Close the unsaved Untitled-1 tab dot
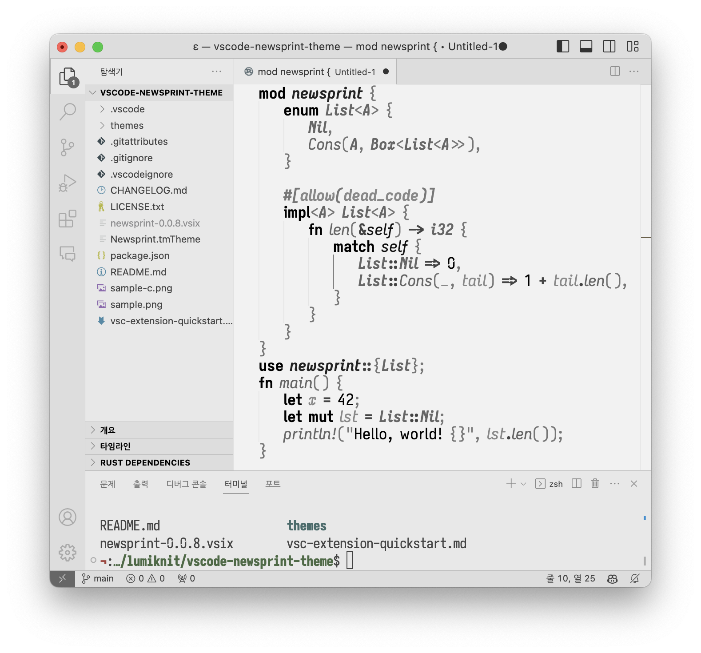The height and width of the screenshot is (653, 701). (x=386, y=72)
